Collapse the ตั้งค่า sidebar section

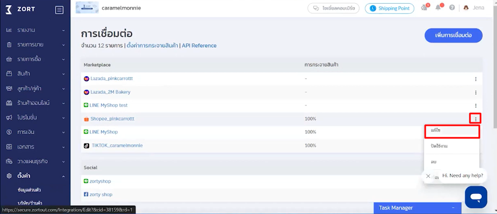(35, 176)
